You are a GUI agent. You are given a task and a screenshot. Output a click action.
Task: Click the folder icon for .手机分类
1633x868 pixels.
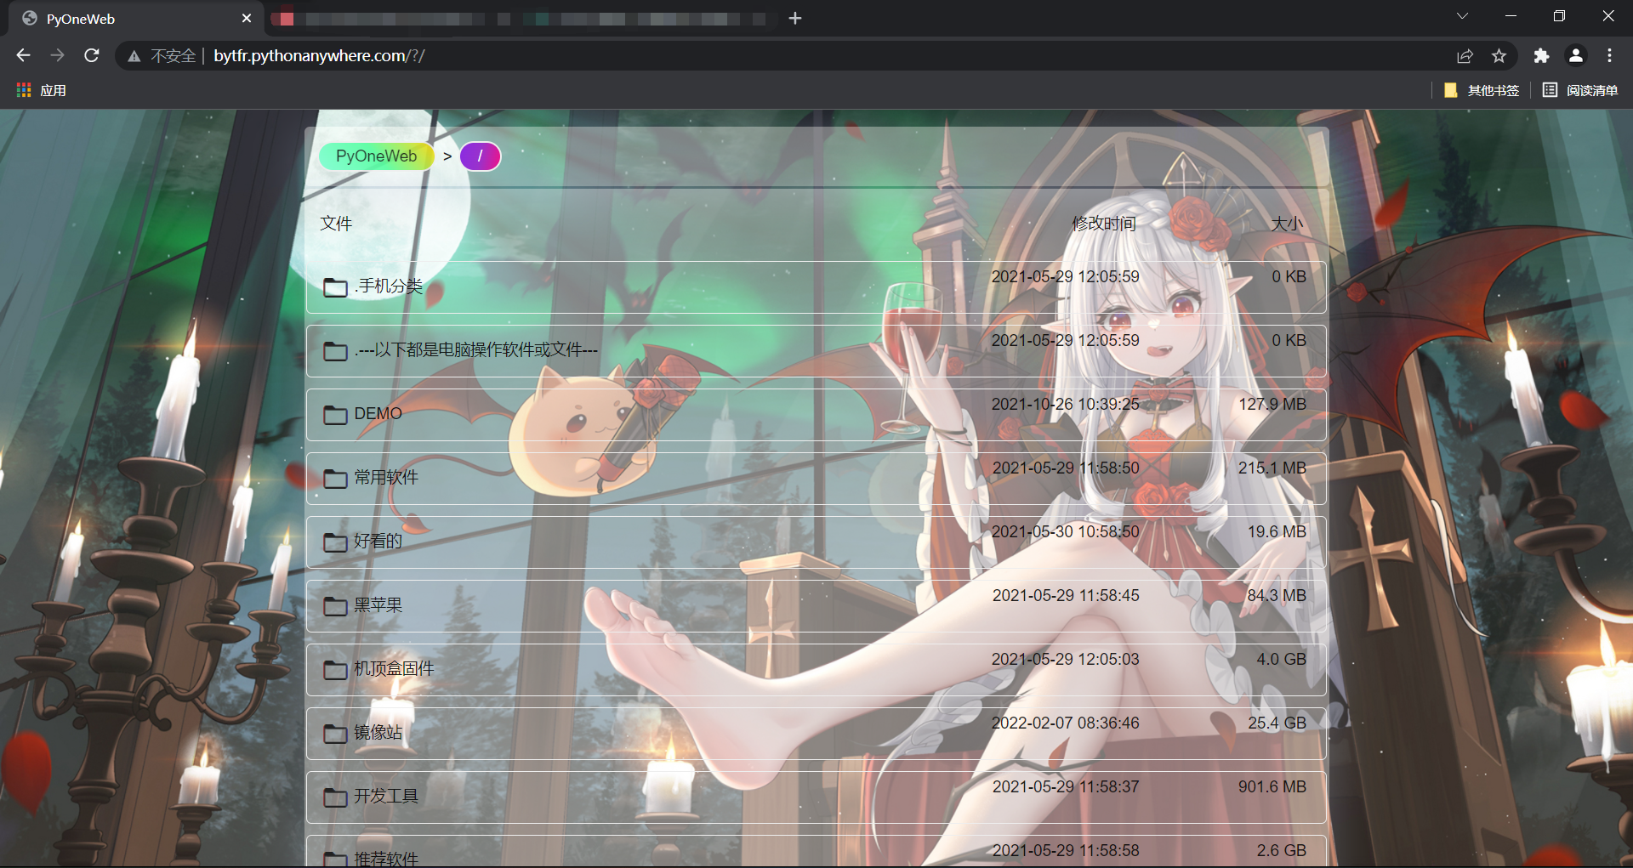(x=335, y=287)
